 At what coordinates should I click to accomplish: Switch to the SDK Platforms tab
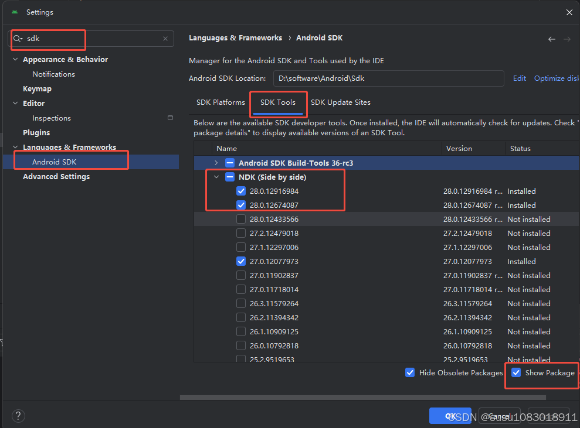[x=221, y=102]
